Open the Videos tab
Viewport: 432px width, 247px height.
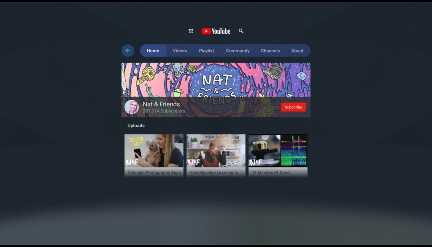coord(180,51)
